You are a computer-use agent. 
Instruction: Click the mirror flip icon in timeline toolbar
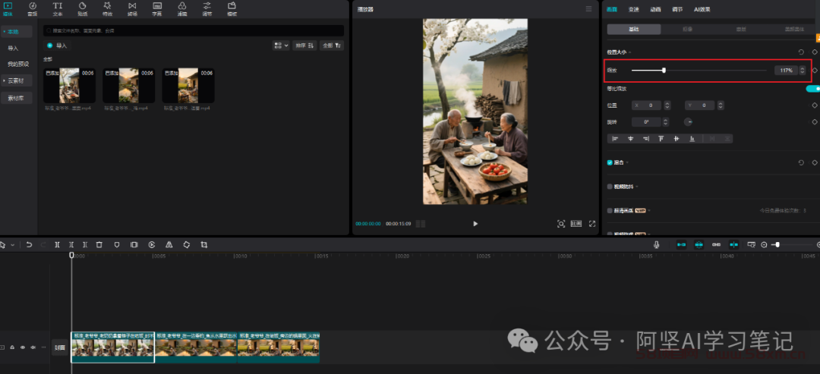(169, 244)
